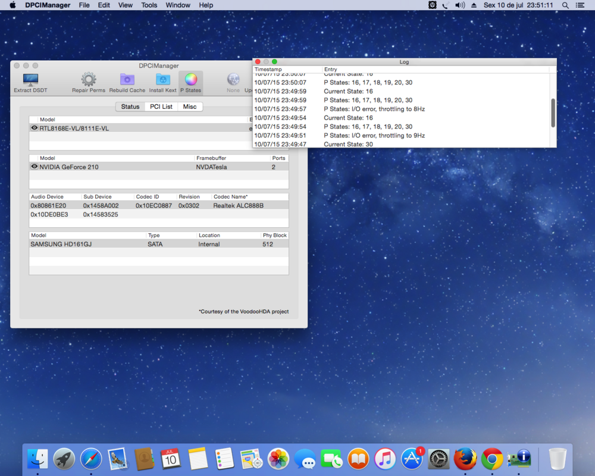
Task: Switch to the Misc tab
Action: [x=190, y=107]
